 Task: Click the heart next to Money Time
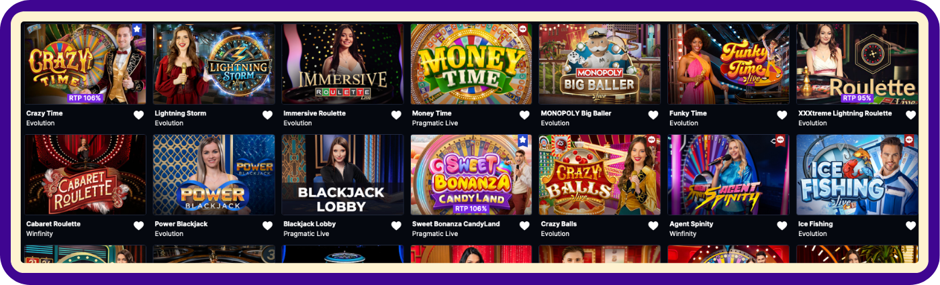pyautogui.click(x=524, y=115)
